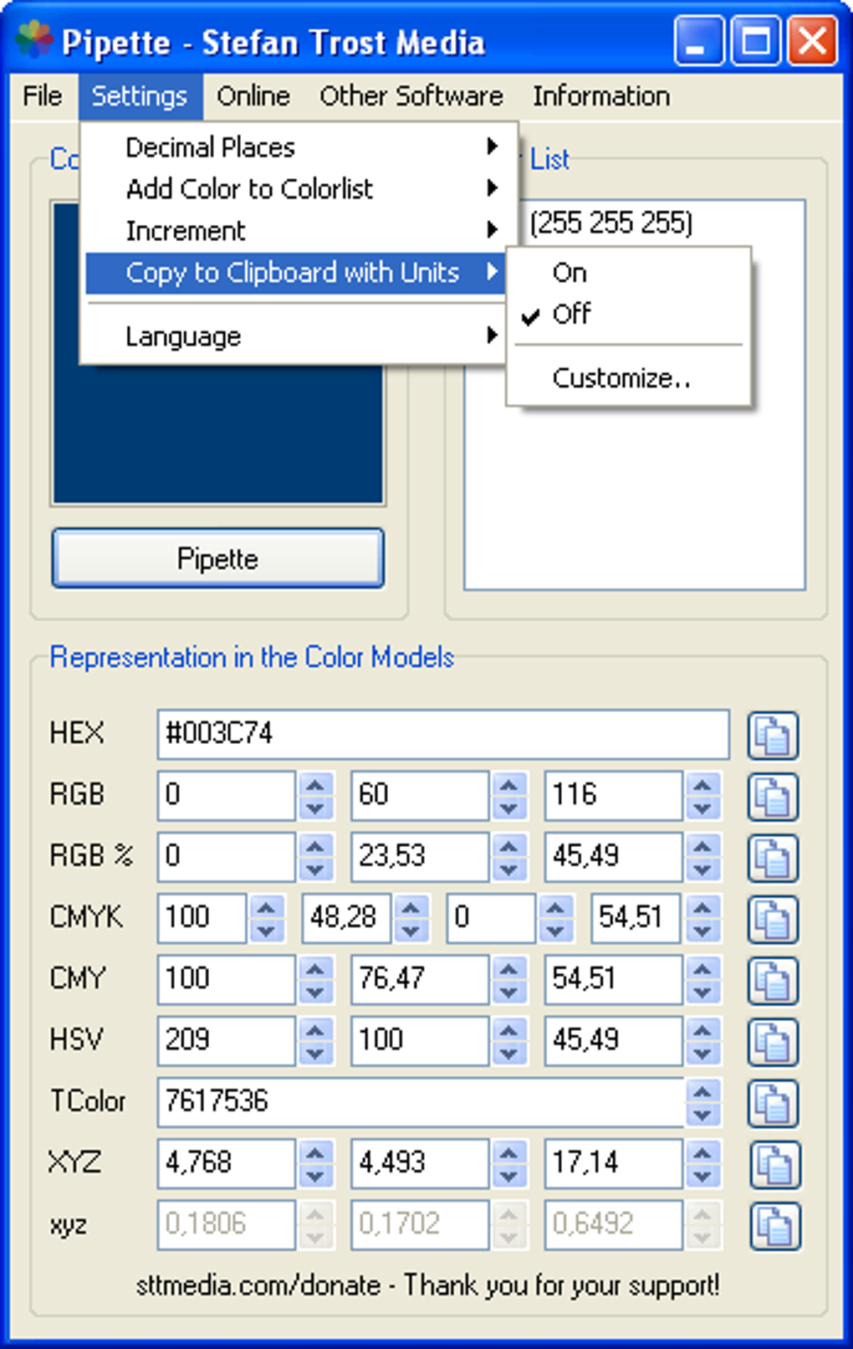Copy the CMY values to clipboard
Screen dimensions: 853x1349
[772, 980]
